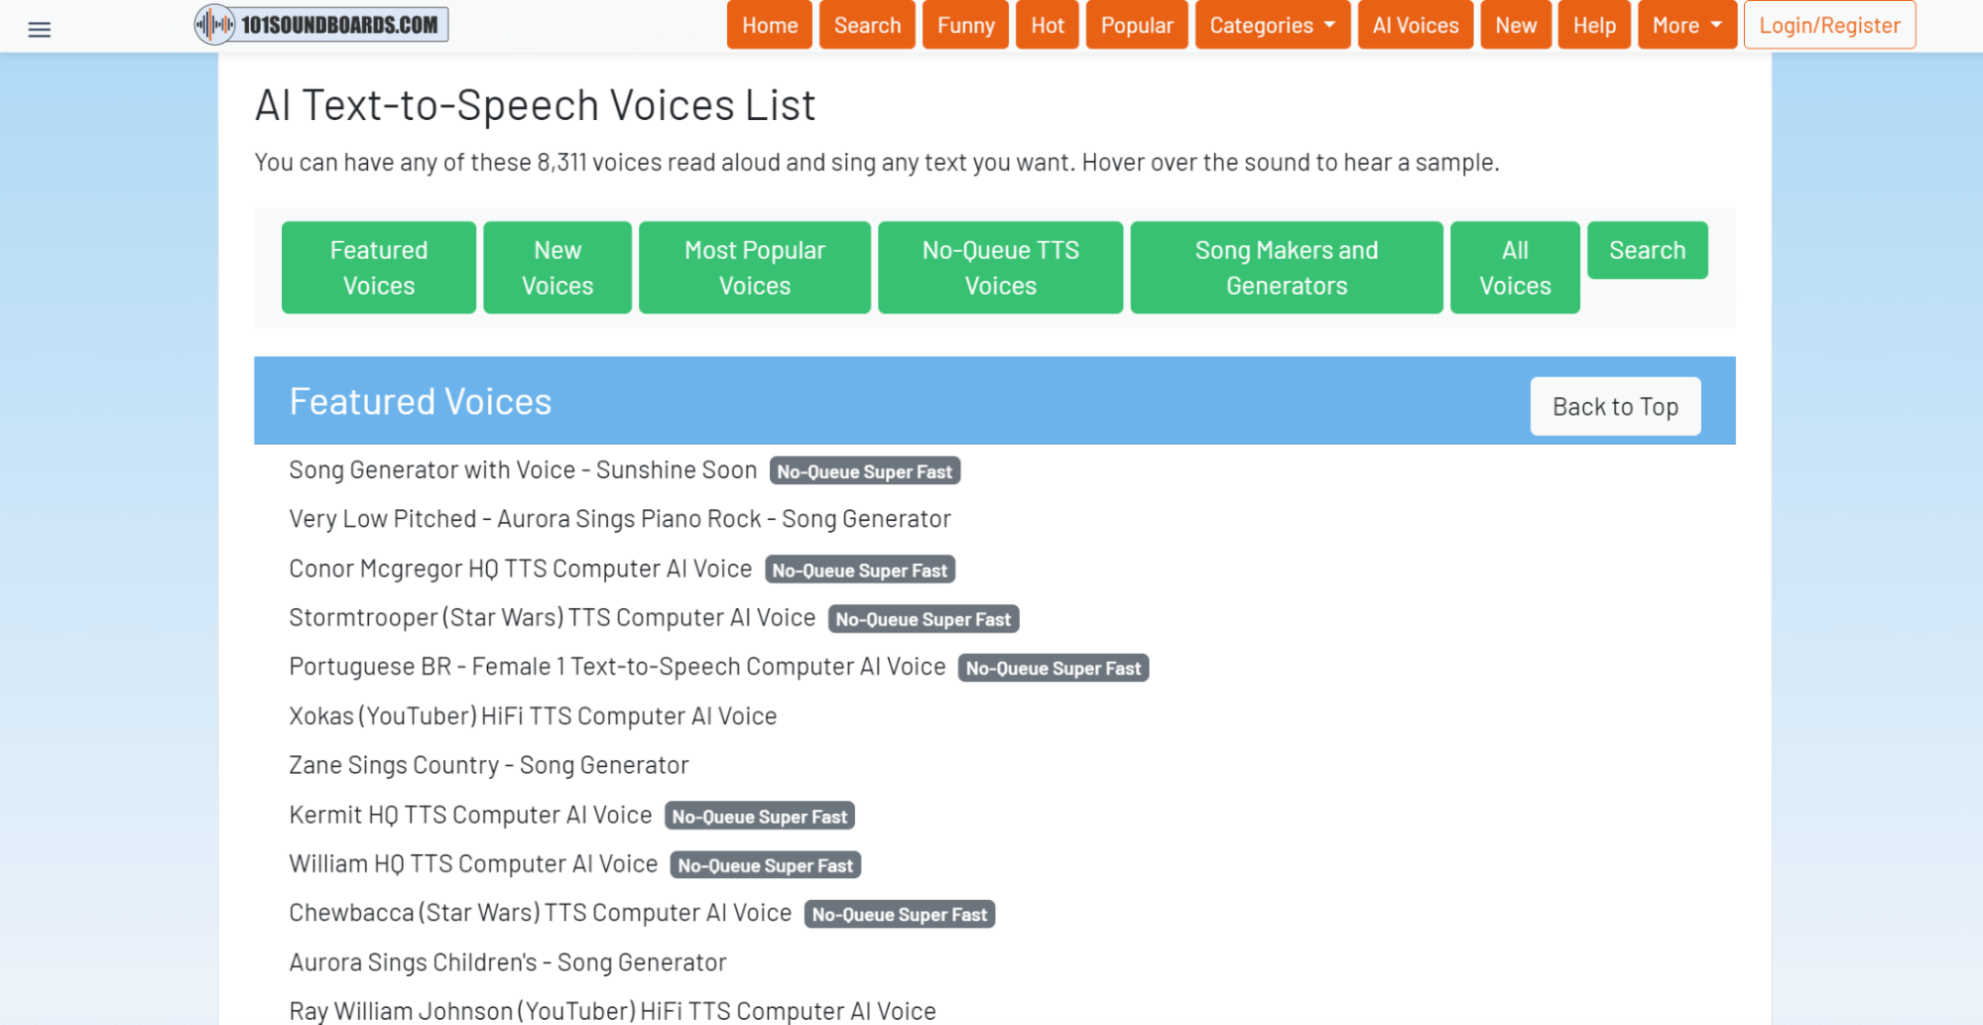This screenshot has width=1983, height=1025.
Task: Click the Login/Register button
Action: point(1828,25)
